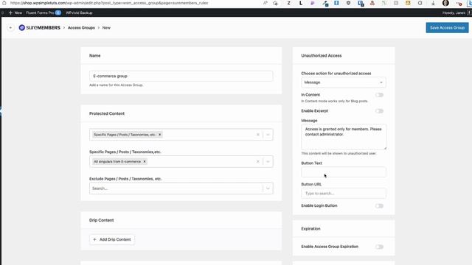Image resolution: width=472 pixels, height=265 pixels.
Task: Clear all selections in the first Protected Content field
Action: click(x=257, y=135)
